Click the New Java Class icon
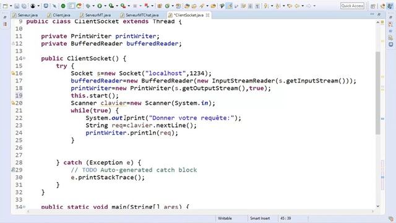396x223 pixels. (x=167, y=6)
